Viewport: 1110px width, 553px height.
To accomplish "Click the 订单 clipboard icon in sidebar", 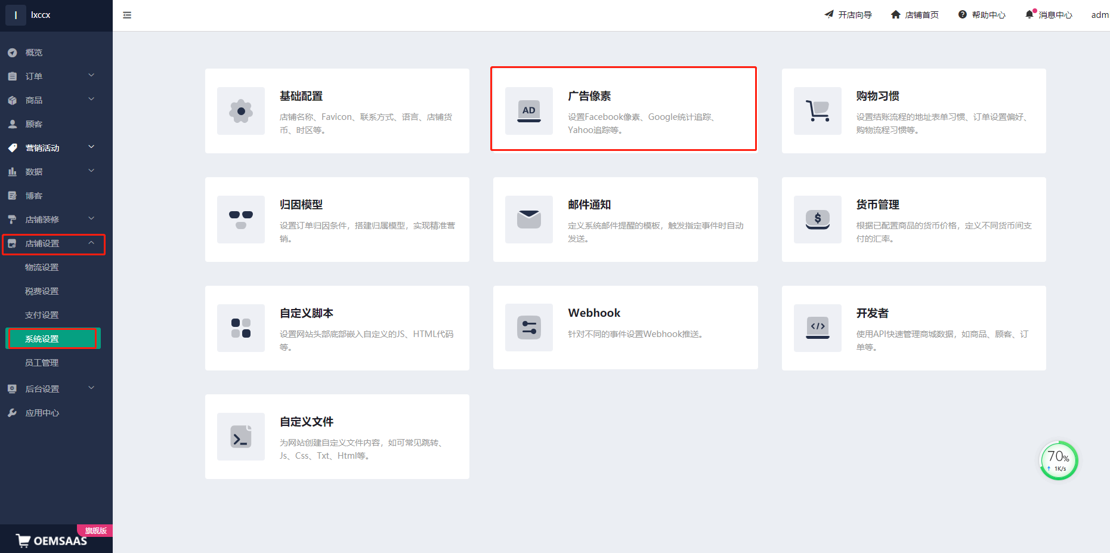I will [12, 76].
